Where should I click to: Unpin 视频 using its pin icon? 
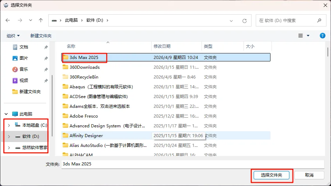[46, 81]
